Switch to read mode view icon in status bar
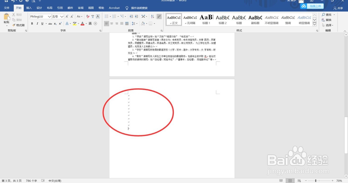348x183 pixels. click(281, 181)
